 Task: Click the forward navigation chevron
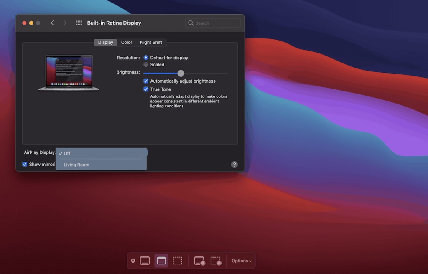point(65,23)
